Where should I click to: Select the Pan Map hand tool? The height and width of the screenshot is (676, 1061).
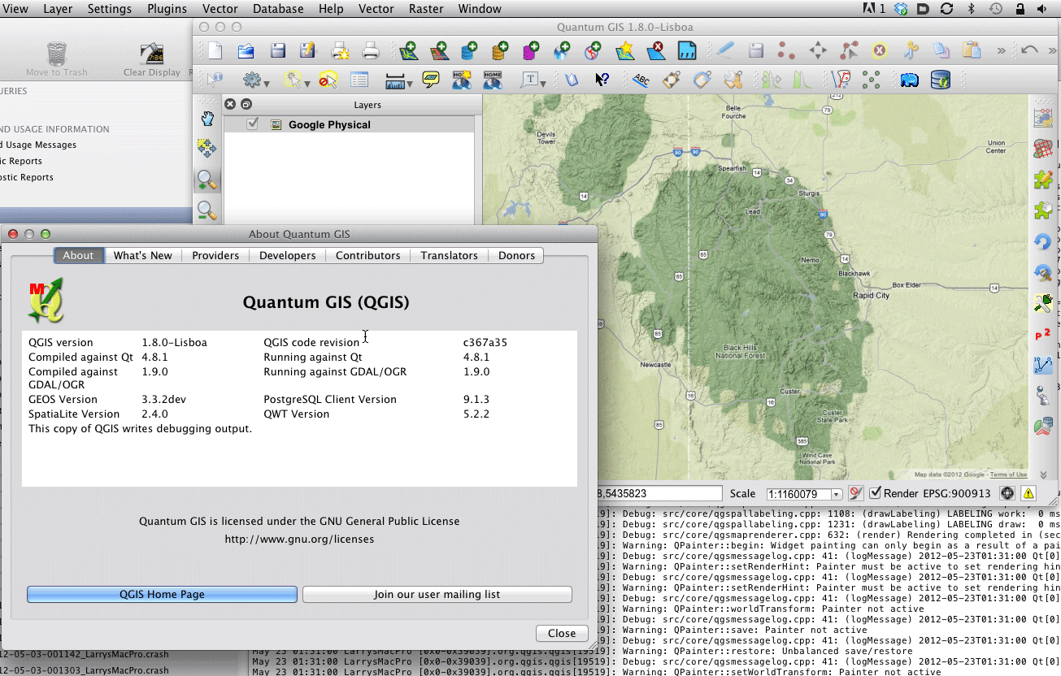207,119
